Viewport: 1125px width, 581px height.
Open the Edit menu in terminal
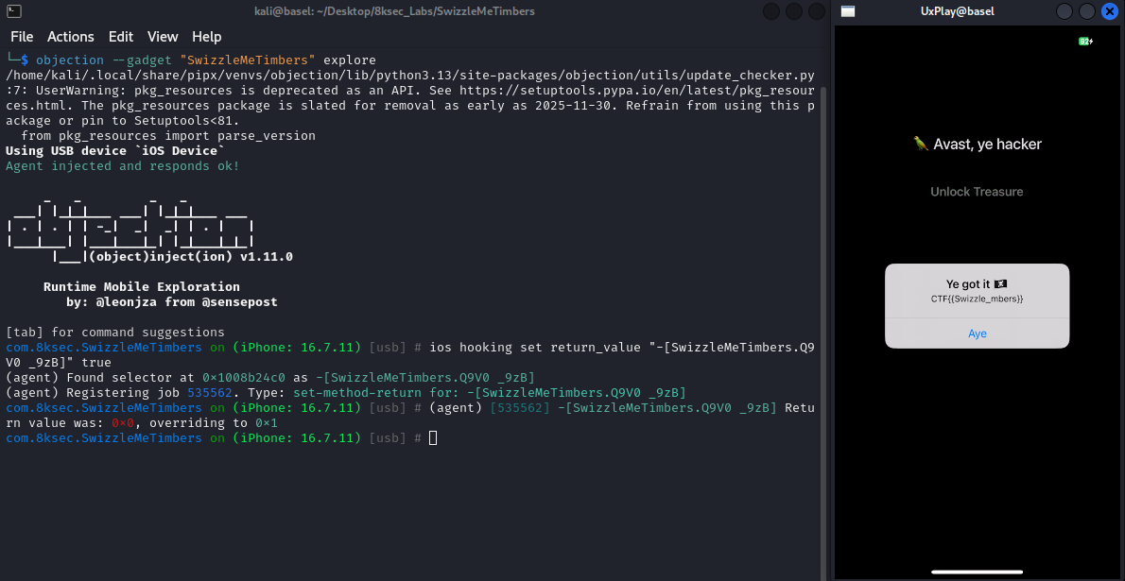pos(121,37)
